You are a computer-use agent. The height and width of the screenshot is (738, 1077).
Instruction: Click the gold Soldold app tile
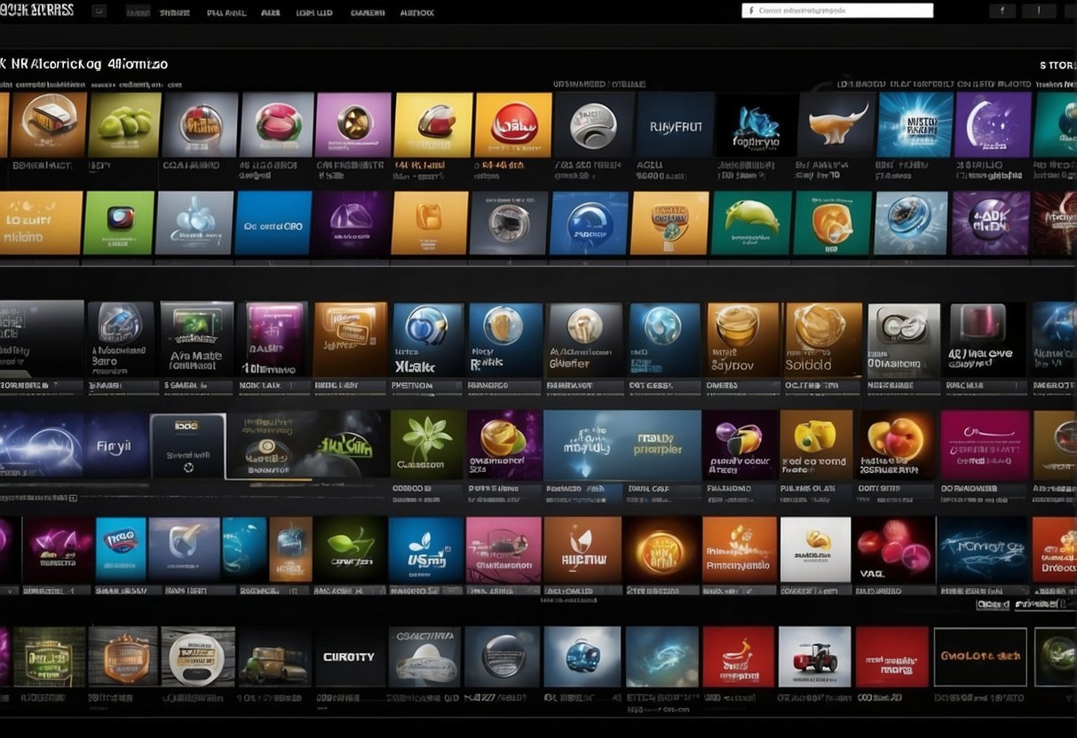[822, 340]
